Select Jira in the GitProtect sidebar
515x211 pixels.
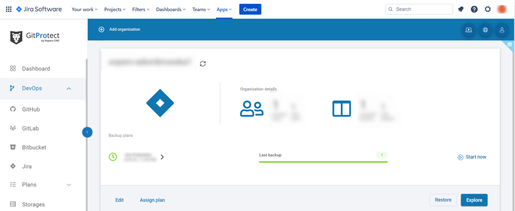tap(27, 166)
